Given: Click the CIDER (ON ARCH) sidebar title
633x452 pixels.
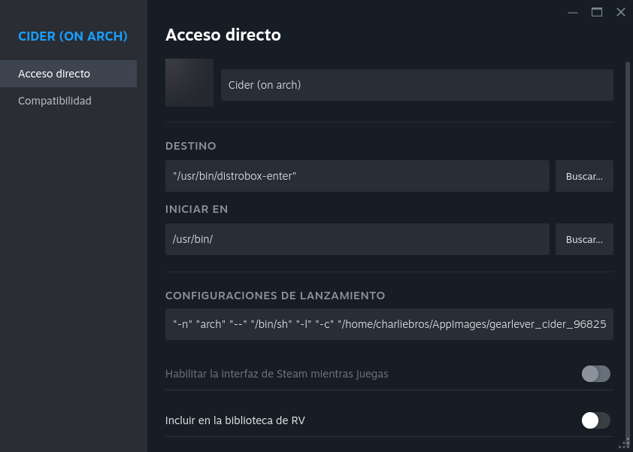Looking at the screenshot, I should (x=73, y=36).
